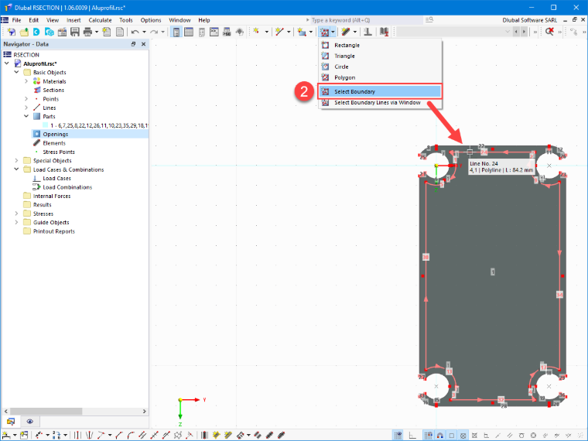This screenshot has width=588, height=441.
Task: Click next load case arrow button
Action: click(x=524, y=32)
